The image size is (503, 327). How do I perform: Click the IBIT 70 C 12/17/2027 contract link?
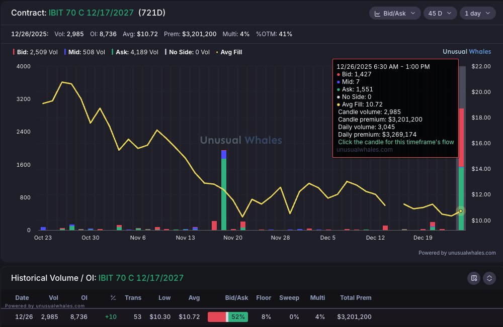[91, 13]
